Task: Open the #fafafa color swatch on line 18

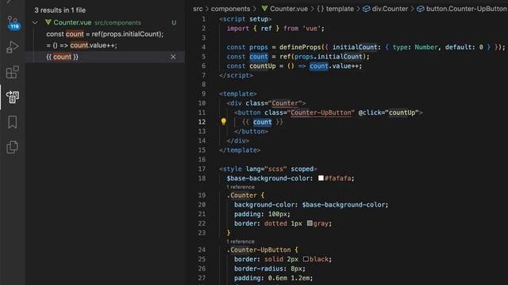Action: 321,178
